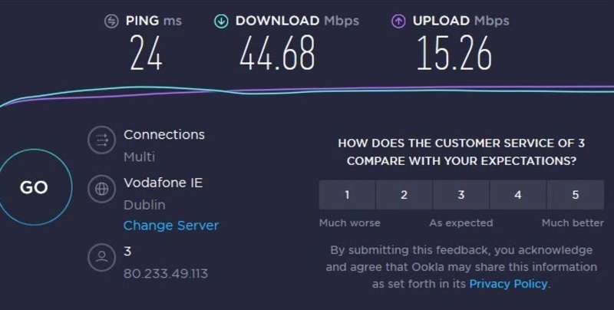The height and width of the screenshot is (310, 614).
Task: Click the 15.26 upload speed value
Action: click(x=453, y=54)
